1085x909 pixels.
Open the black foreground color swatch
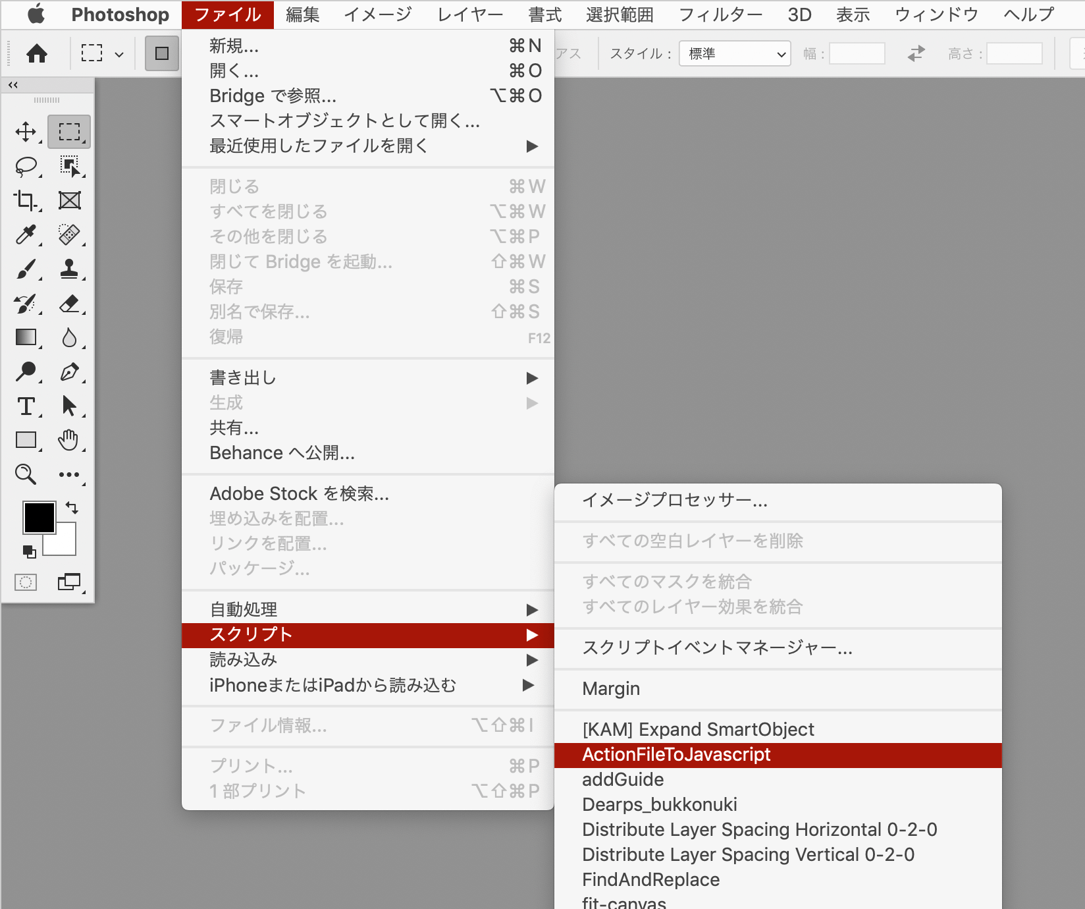click(x=39, y=517)
